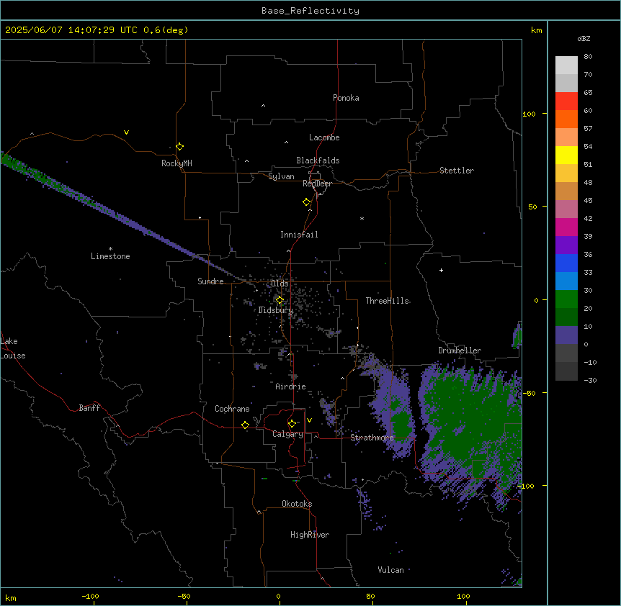Pick the royal blue legend swatch below 36

(566, 263)
